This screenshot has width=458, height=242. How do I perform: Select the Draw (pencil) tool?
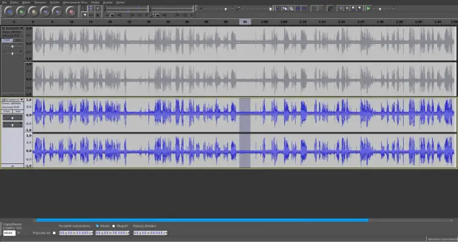pyautogui.click(x=97, y=8)
